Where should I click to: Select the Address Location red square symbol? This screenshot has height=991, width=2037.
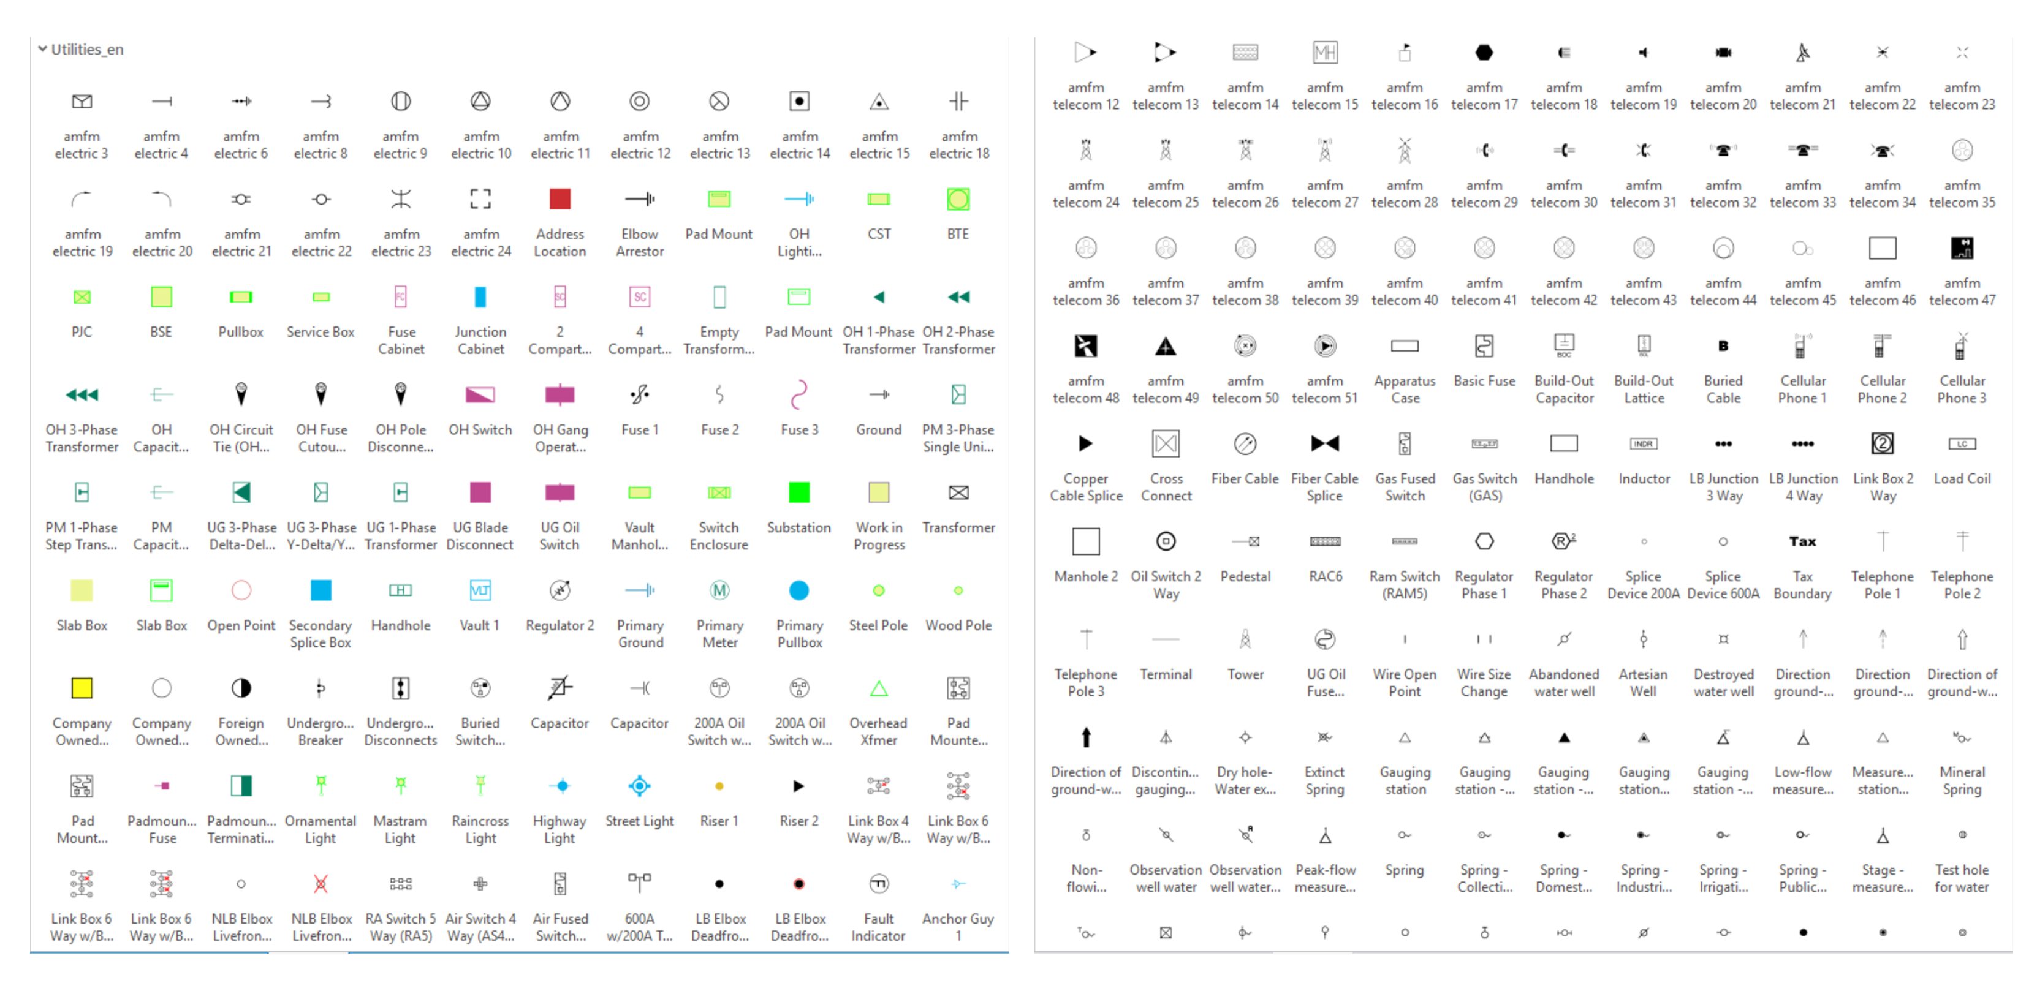tap(560, 199)
